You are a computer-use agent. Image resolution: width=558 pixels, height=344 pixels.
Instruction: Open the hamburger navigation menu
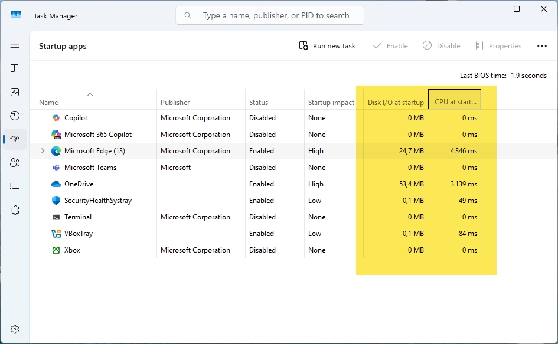click(x=15, y=45)
